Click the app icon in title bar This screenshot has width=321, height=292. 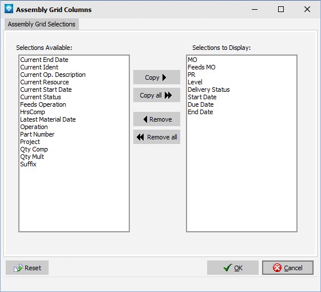click(9, 9)
